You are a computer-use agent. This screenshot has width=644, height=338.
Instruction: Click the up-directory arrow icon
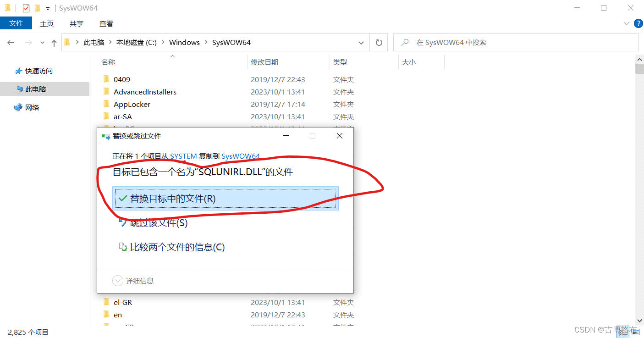tap(54, 43)
